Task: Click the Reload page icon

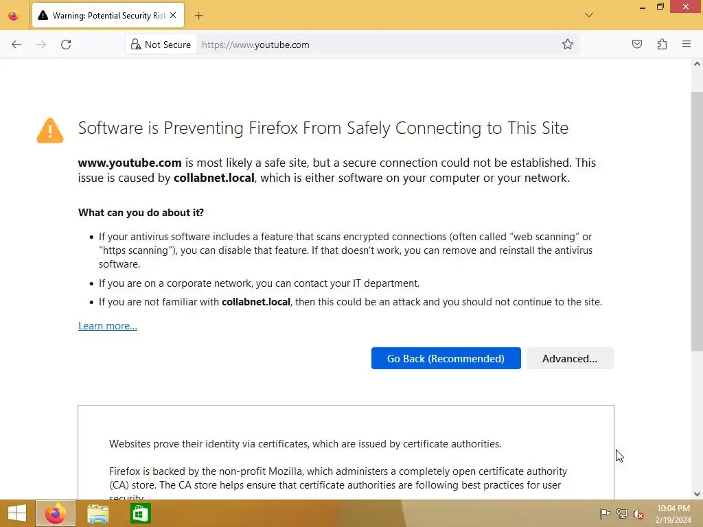Action: click(66, 45)
